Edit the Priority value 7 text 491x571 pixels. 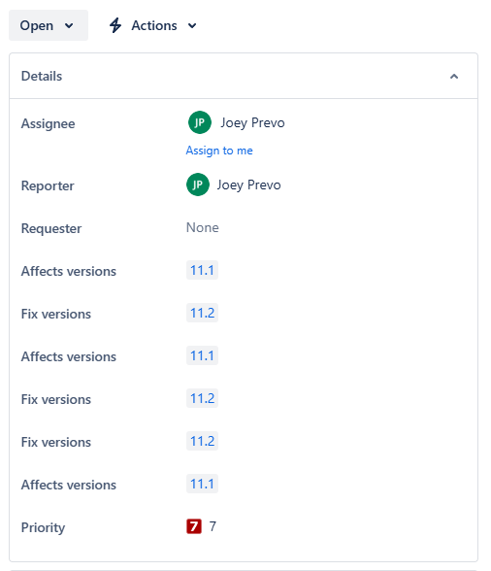click(x=213, y=526)
